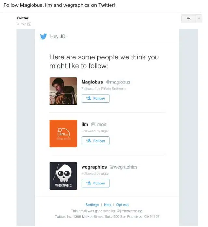Expand recipient details next to 'to me'
This screenshot has width=208, height=227.
point(29,24)
